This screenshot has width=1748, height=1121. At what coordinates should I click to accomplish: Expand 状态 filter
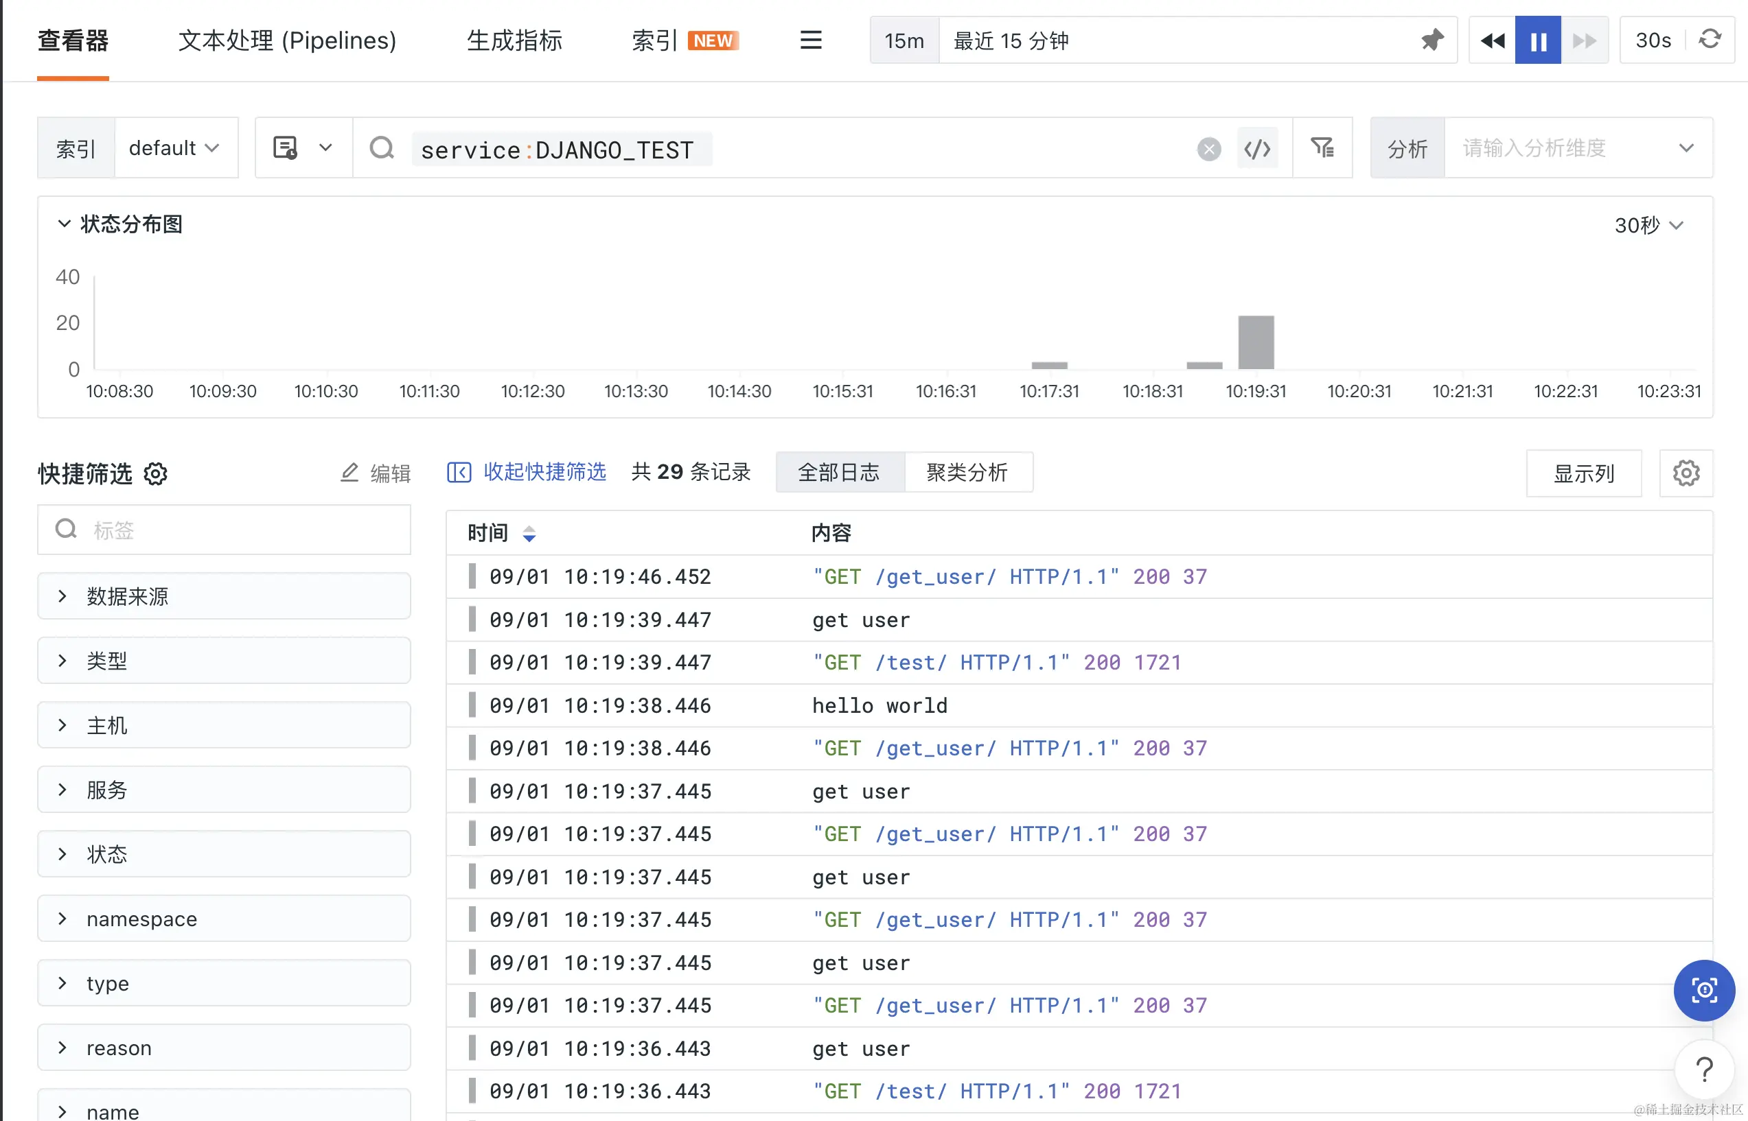tap(224, 855)
